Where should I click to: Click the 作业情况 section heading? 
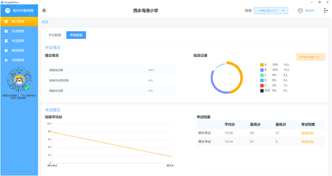(52, 48)
